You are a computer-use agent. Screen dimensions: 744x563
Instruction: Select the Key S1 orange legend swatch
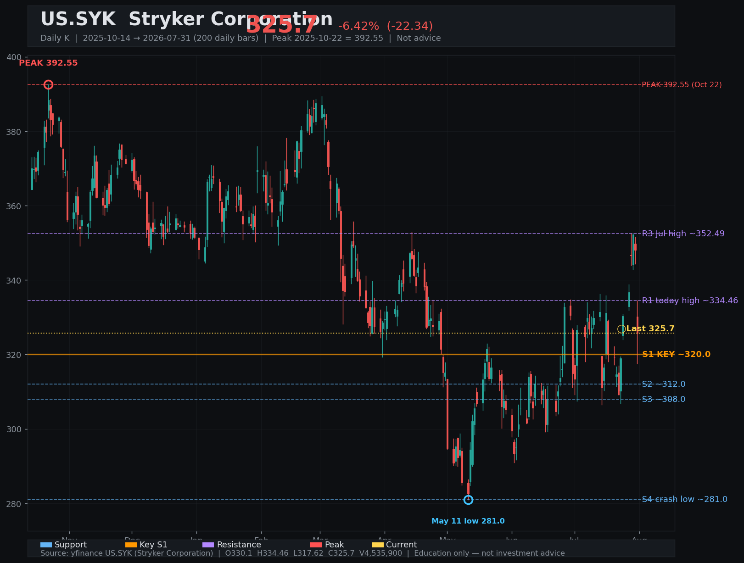point(131,545)
